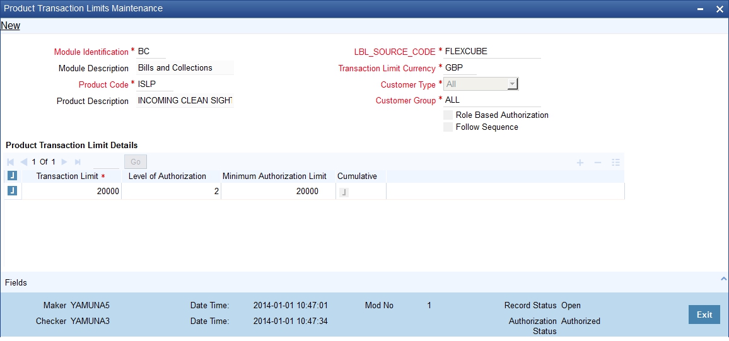Go to first page of limit details
The image size is (729, 341).
11,162
